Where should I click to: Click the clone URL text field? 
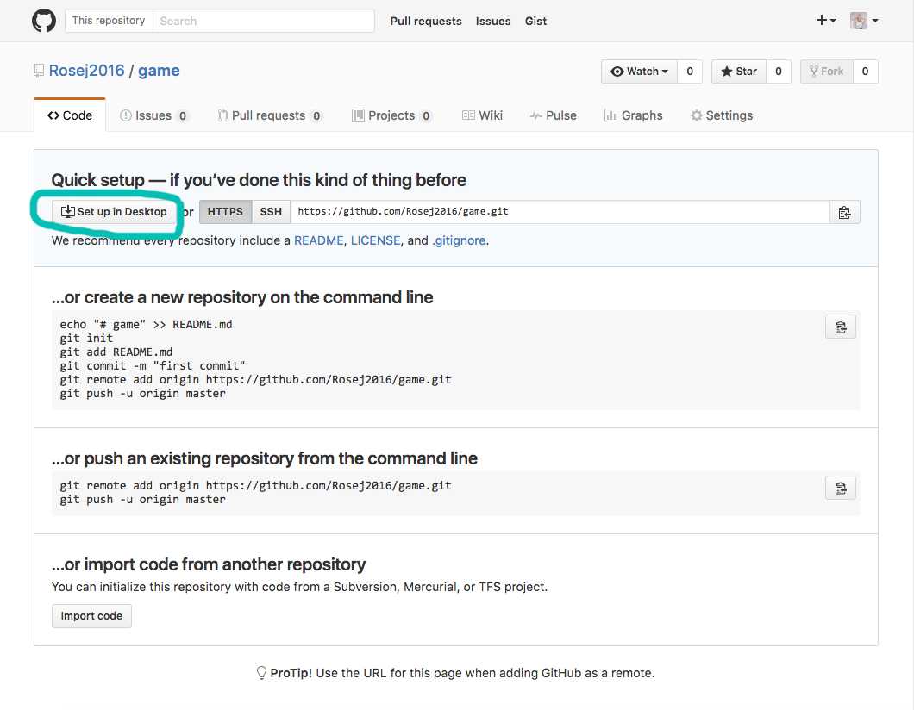click(560, 211)
